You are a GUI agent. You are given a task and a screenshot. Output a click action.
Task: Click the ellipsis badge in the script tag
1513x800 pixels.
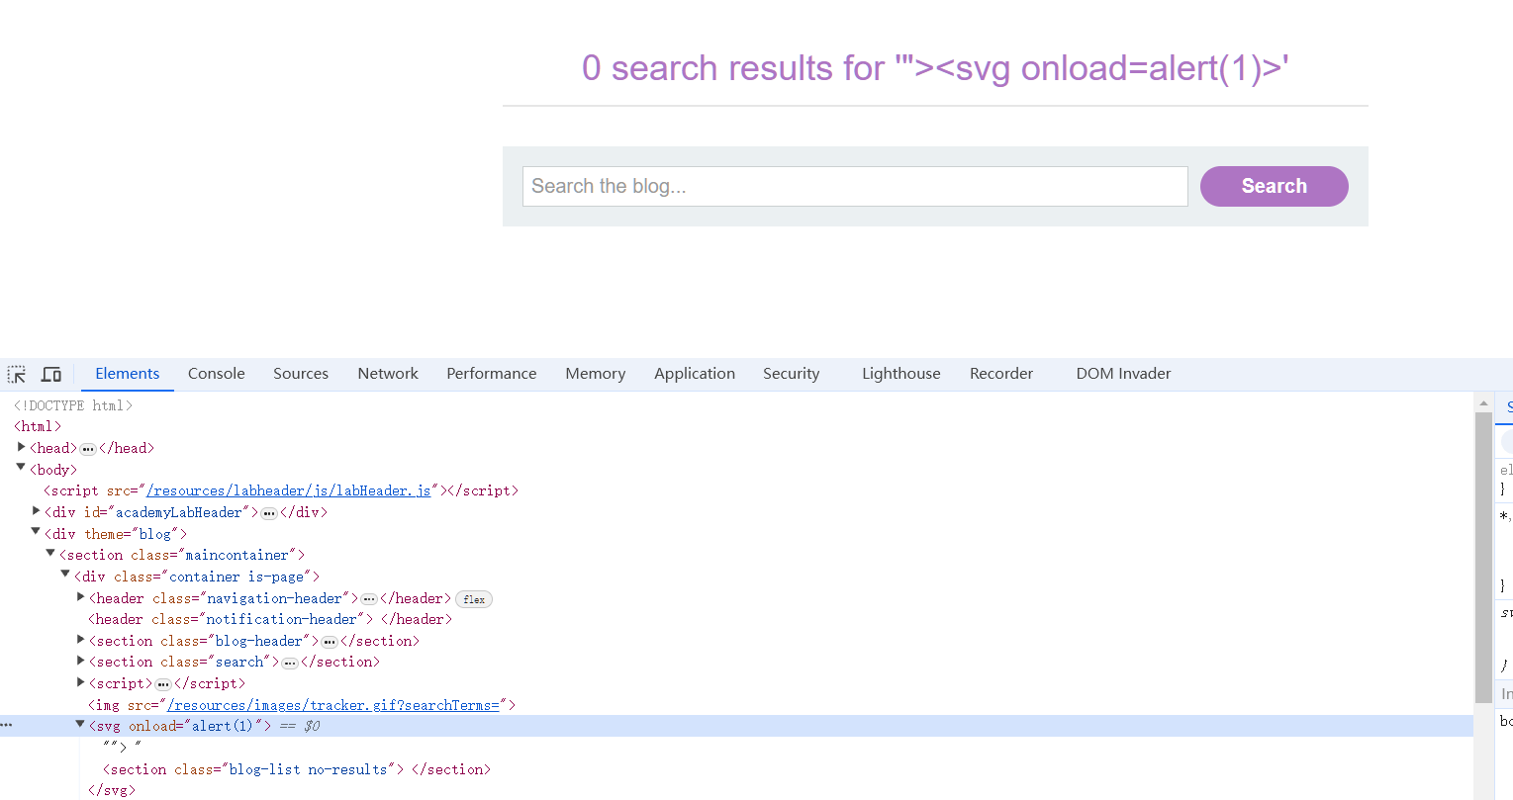163,684
